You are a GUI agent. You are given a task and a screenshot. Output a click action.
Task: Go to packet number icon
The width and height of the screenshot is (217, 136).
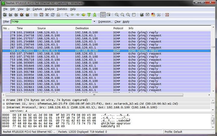[x=83, y=15]
